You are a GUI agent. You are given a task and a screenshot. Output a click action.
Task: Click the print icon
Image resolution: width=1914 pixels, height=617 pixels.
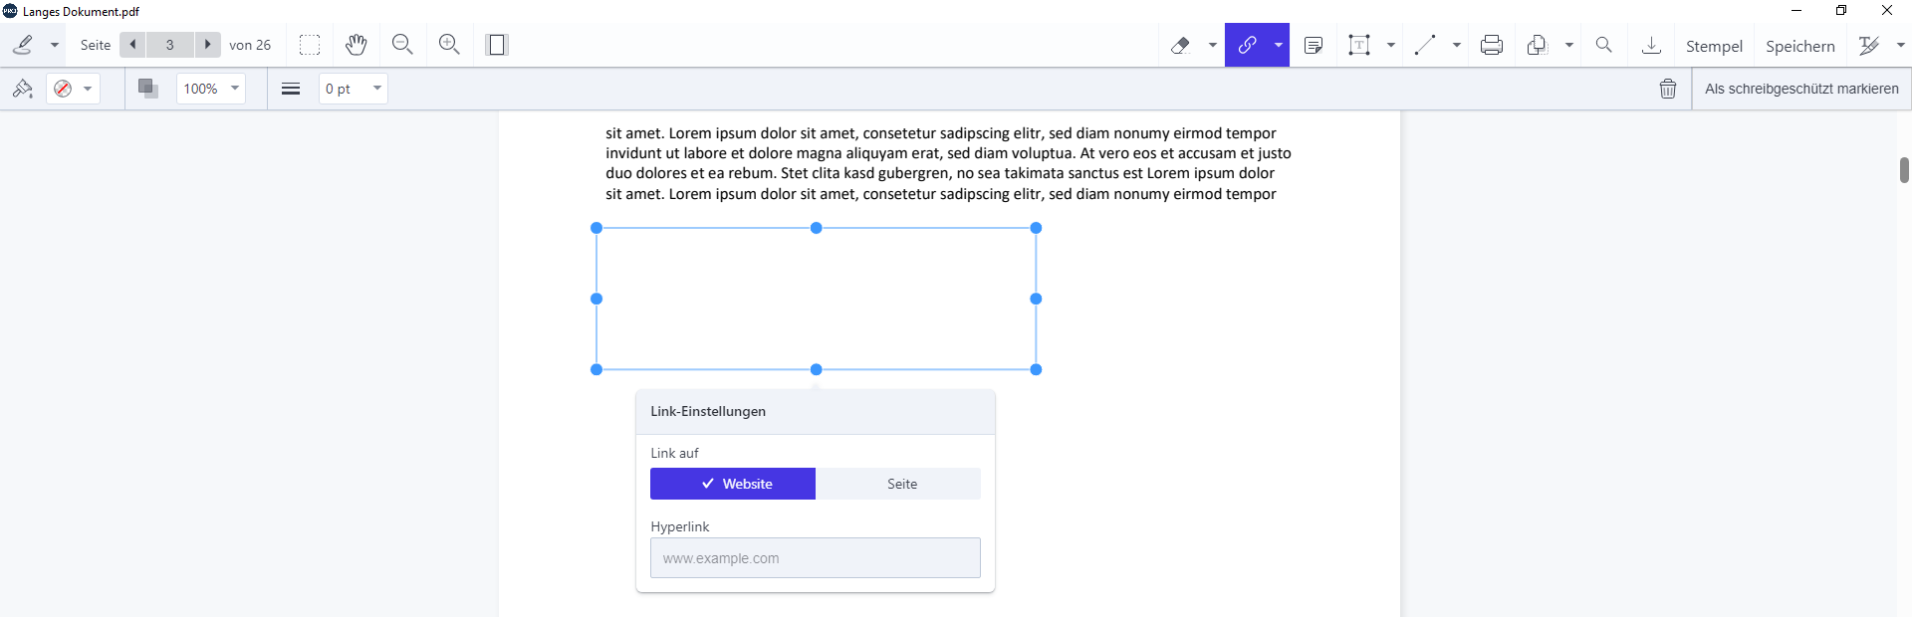1492,45
